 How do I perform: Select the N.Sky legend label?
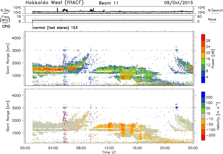[x=5, y=10]
